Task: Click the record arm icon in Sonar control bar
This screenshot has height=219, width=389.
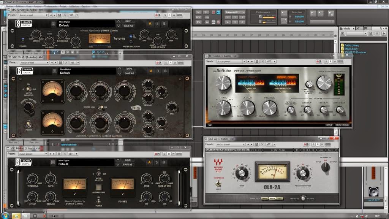Action: pyautogui.click(x=213, y=12)
